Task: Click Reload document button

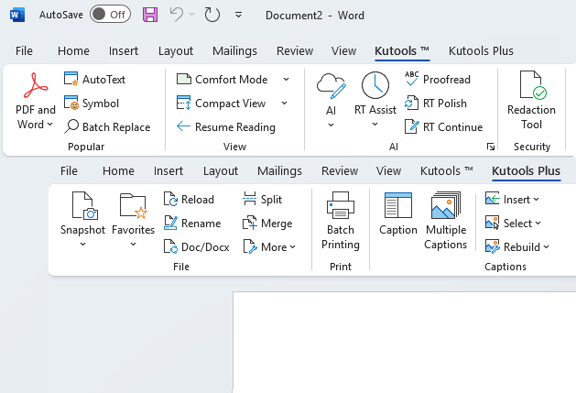Action: coord(189,200)
